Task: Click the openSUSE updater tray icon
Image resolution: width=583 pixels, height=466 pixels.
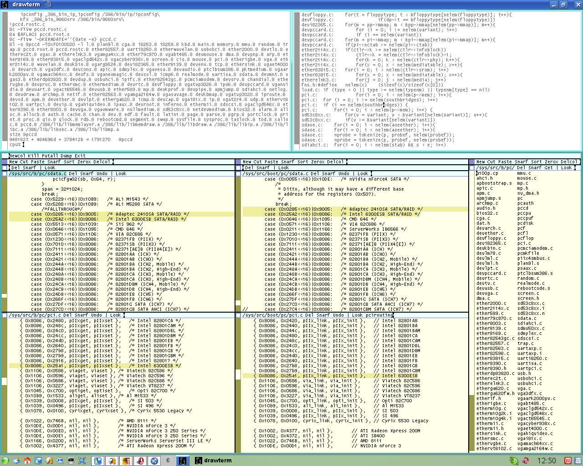Action: pos(514,461)
